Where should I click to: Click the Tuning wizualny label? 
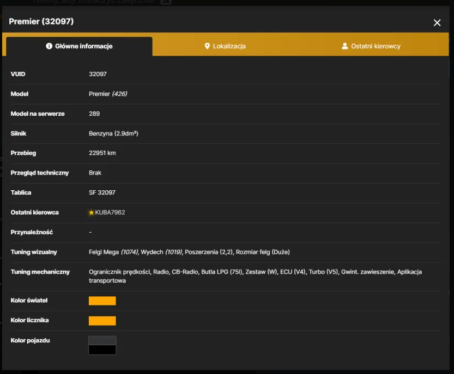pos(34,252)
